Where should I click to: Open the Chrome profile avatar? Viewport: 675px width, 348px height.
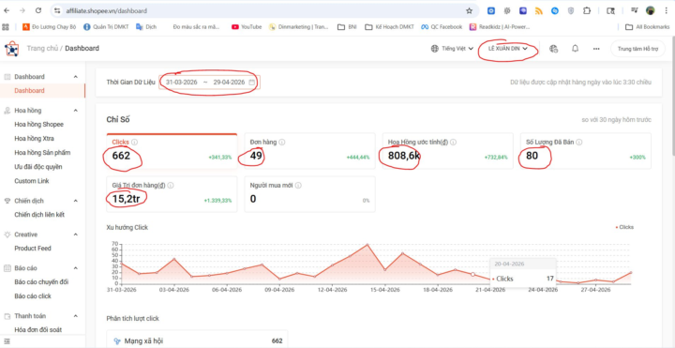tap(650, 10)
